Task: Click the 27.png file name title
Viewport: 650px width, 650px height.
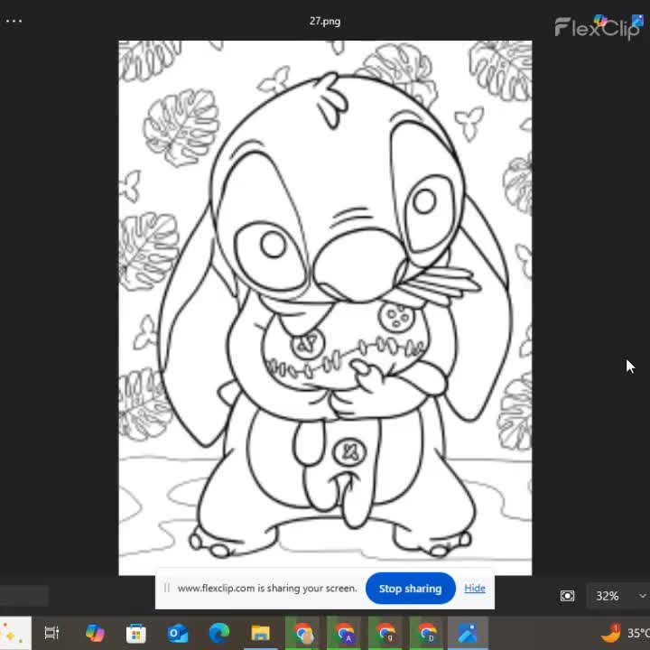Action: 325,21
